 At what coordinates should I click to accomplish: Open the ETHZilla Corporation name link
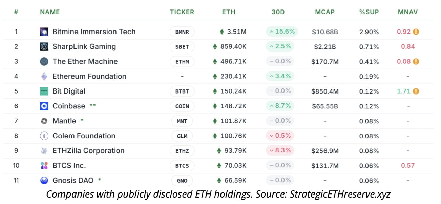[88, 151]
